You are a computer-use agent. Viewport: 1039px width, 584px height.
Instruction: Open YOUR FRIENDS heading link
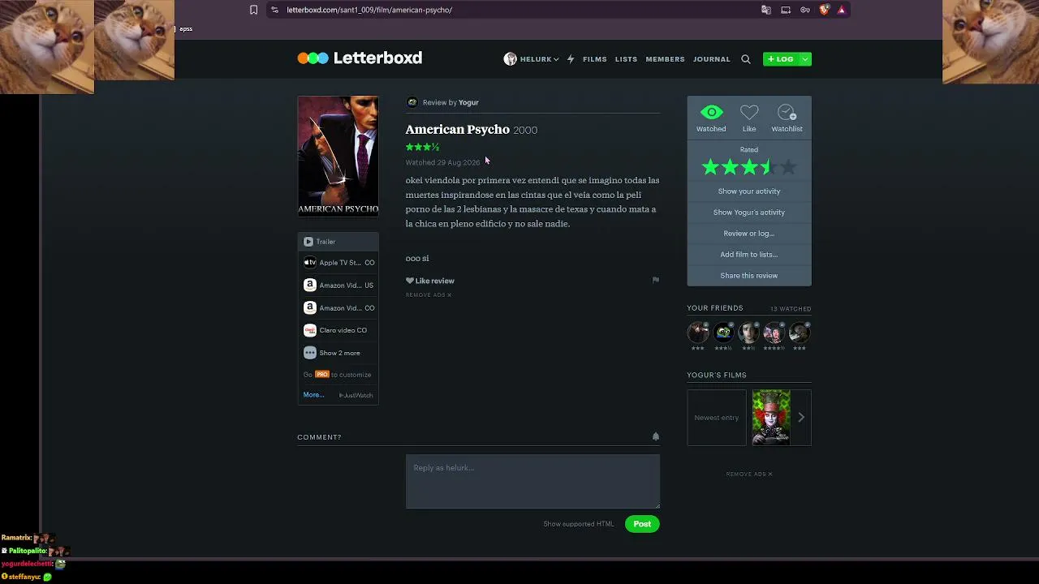(715, 308)
